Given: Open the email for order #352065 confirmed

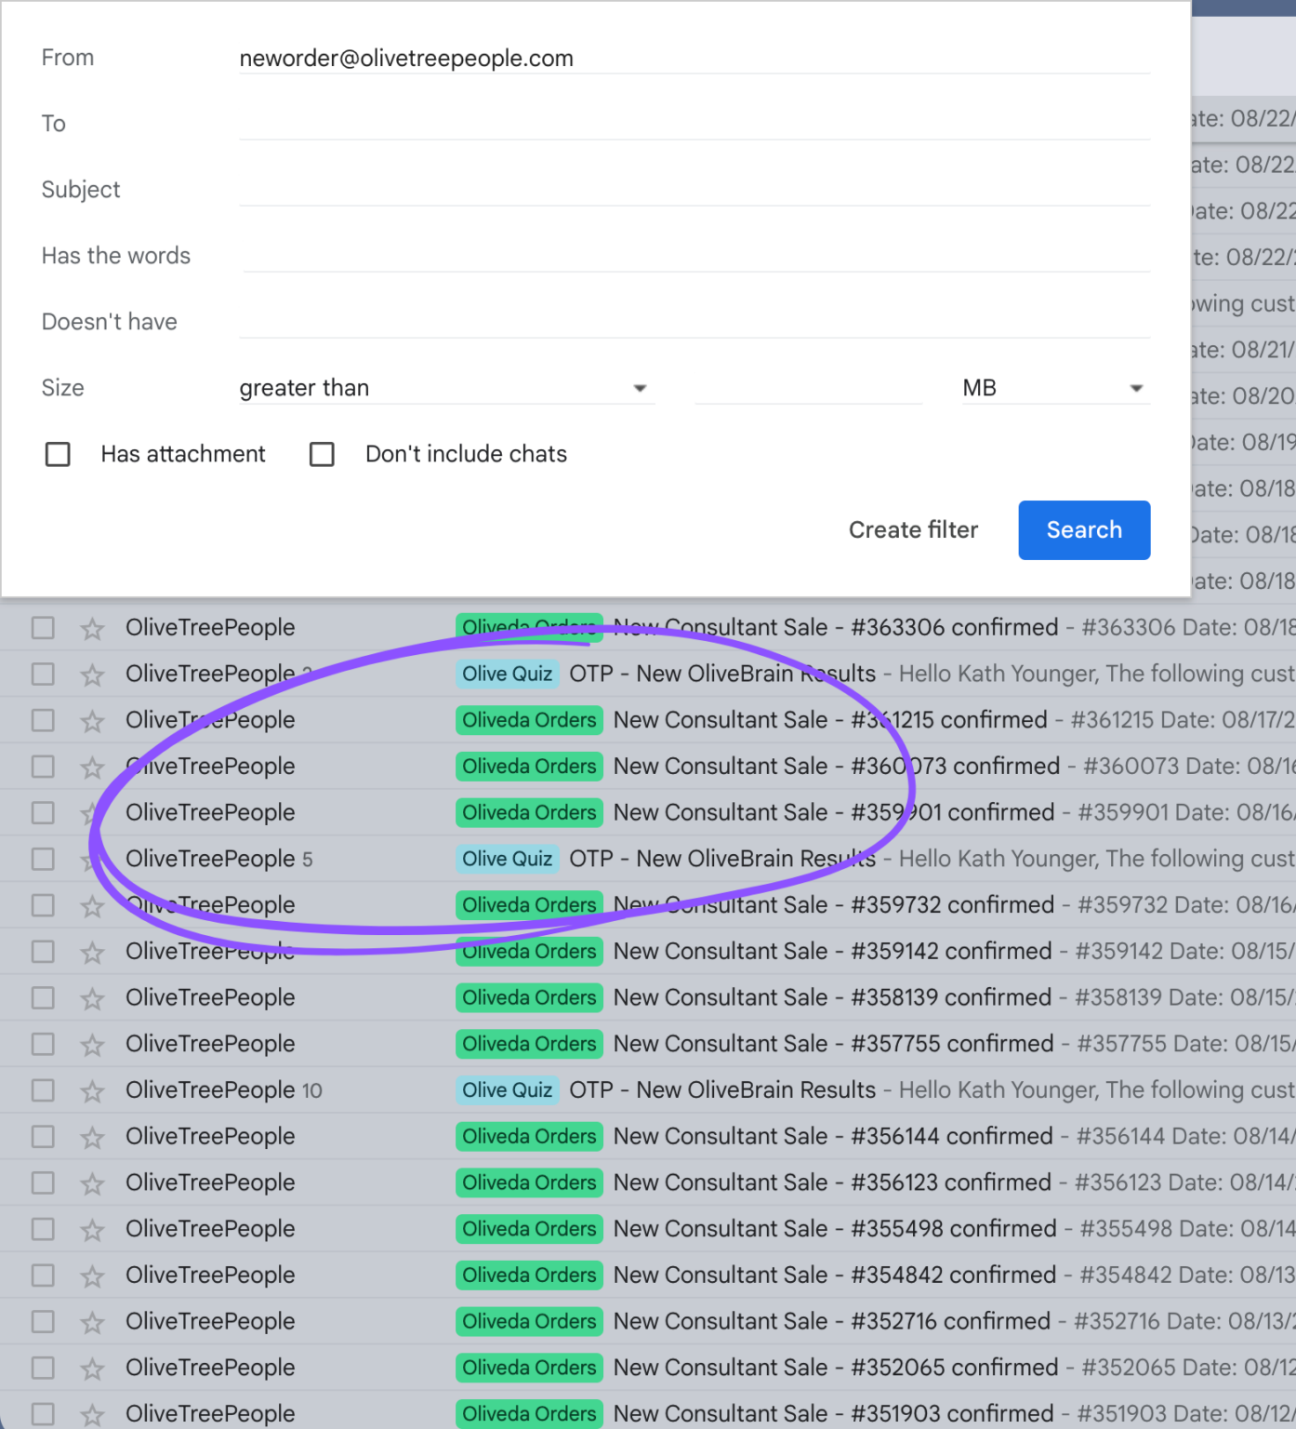Looking at the screenshot, I should (x=833, y=1368).
